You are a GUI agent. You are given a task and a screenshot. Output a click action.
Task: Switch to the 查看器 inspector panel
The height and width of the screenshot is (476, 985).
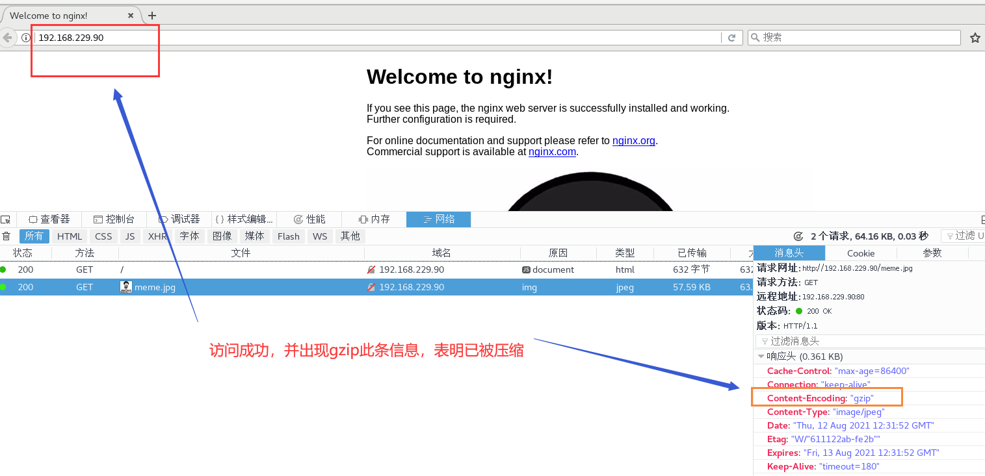click(49, 219)
